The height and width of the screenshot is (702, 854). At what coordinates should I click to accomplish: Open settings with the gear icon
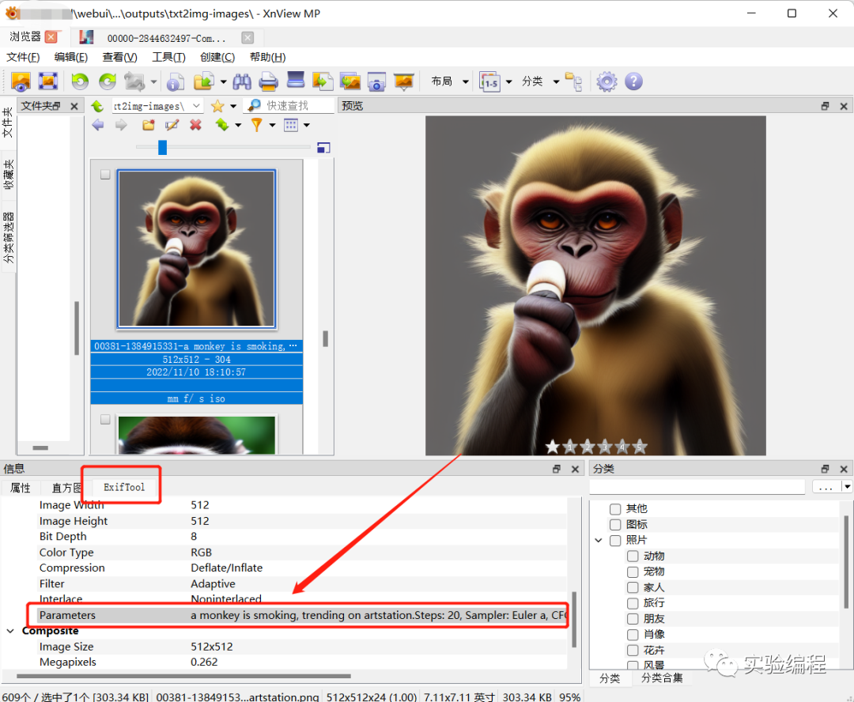pyautogui.click(x=606, y=81)
